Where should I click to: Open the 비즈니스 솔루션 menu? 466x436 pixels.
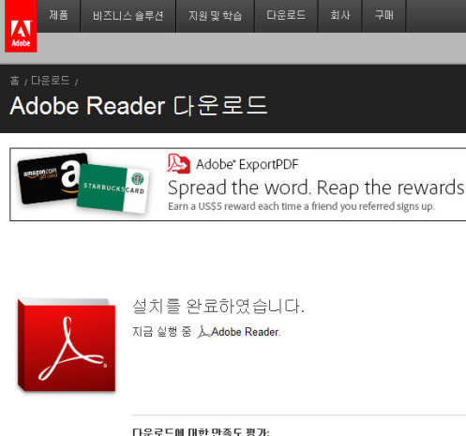128,16
